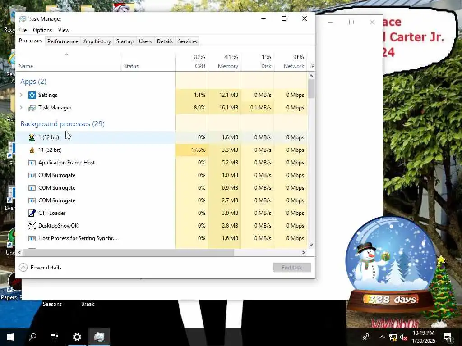The image size is (462, 346).
Task: Select the DesktopSnowOK process name
Action: click(x=58, y=226)
